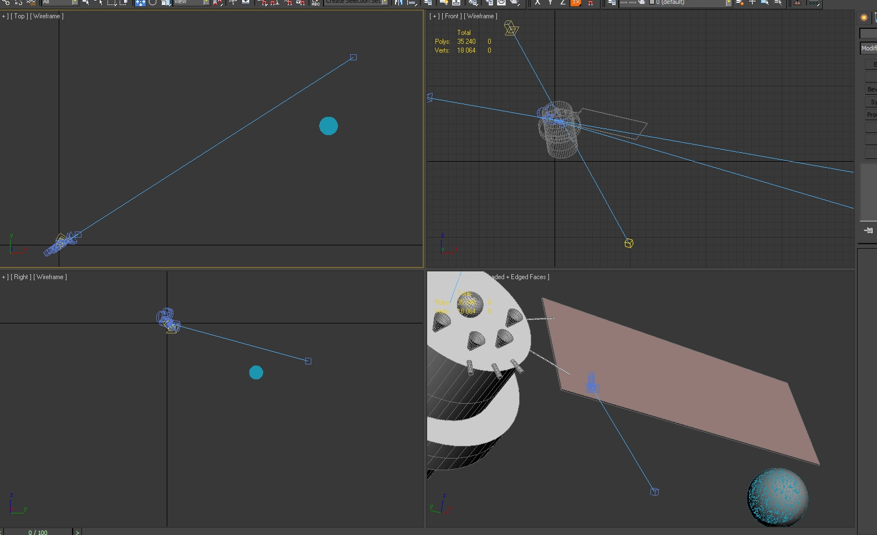Pick the Select Object arrow tool

pyautogui.click(x=85, y=2)
